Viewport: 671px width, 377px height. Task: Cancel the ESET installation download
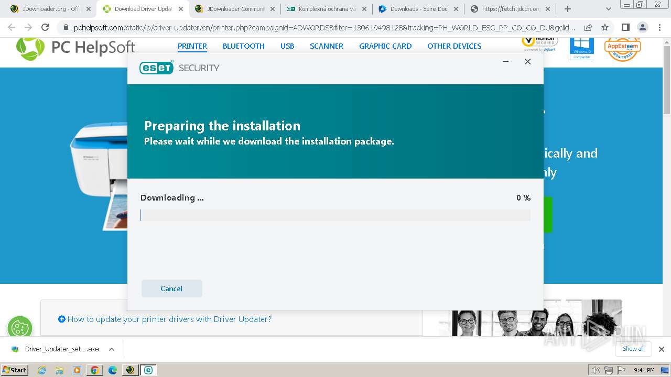pos(171,289)
